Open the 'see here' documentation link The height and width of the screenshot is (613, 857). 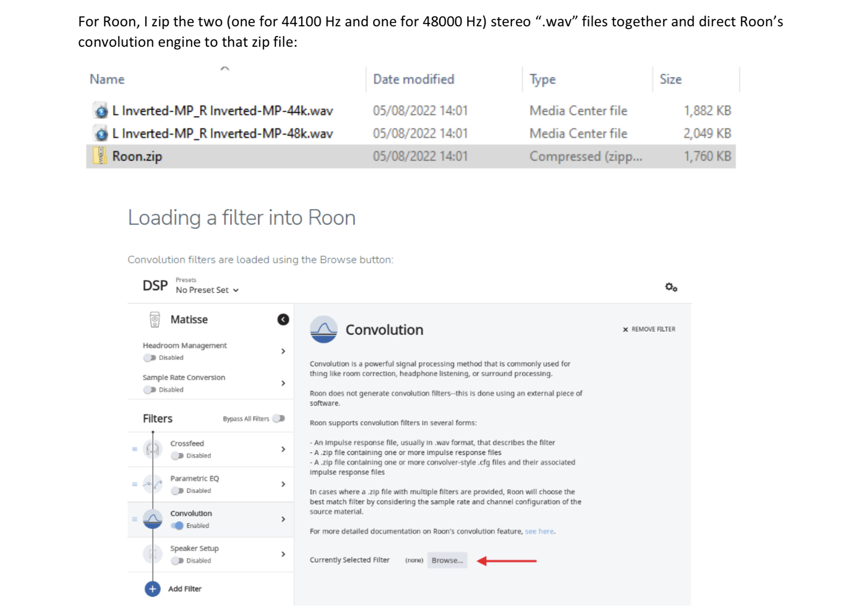click(539, 531)
